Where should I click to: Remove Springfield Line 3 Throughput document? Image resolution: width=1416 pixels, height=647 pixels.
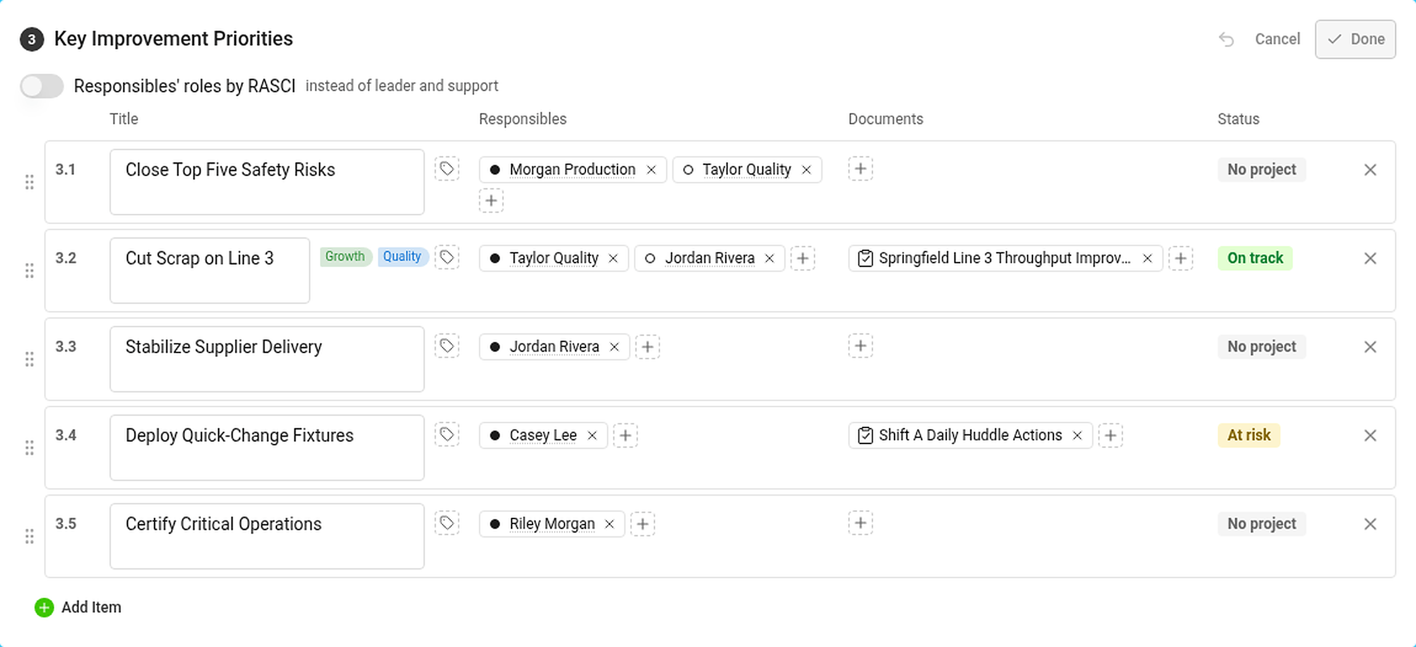click(x=1148, y=258)
